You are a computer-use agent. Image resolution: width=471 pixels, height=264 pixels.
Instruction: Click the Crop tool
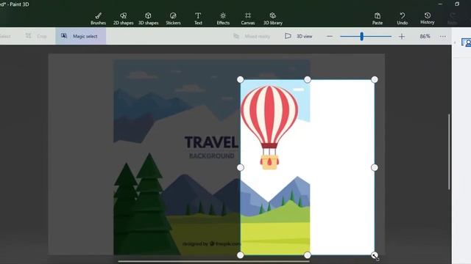pyautogui.click(x=36, y=36)
